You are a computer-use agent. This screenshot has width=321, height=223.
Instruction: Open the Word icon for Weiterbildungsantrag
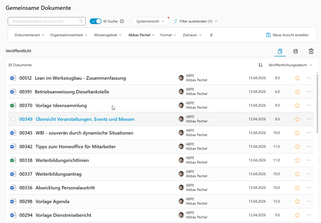pos(13,174)
